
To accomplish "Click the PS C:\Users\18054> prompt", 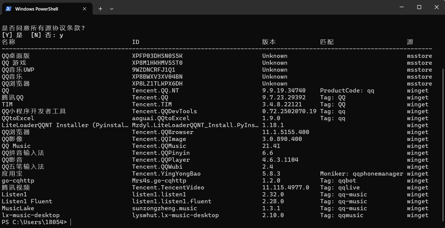I will pos(34,222).
